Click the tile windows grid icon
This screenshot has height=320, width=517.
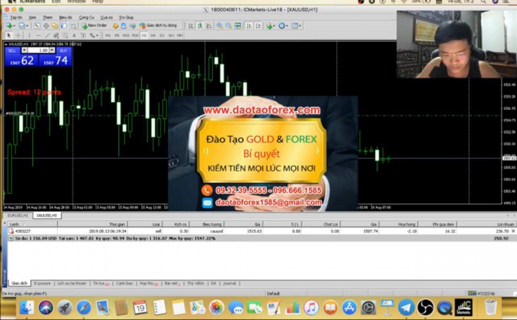pyautogui.click(x=238, y=25)
